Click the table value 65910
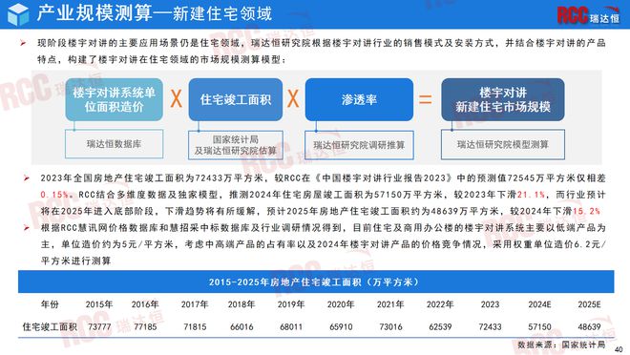Image resolution: width=630 pixels, height=355 pixels. click(x=341, y=327)
